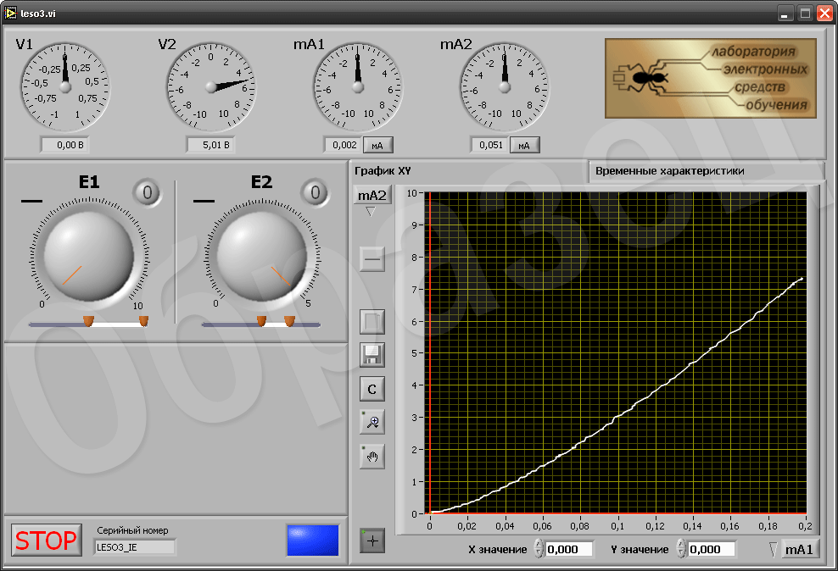Click the mA1 analog gauge dial
Viewport: 838px width, 571px height.
358,87
